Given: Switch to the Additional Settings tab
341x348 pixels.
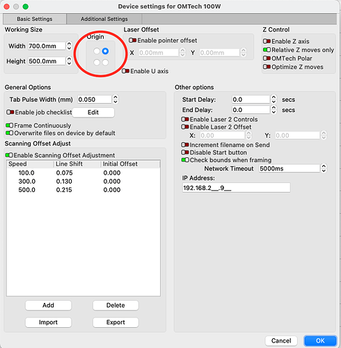Looking at the screenshot, I should tap(104, 19).
